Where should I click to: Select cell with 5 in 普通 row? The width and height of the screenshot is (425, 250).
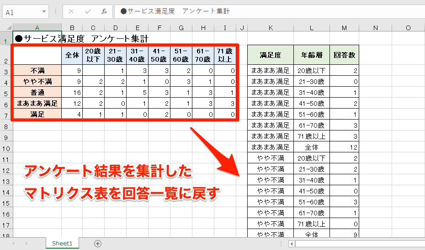[137, 93]
